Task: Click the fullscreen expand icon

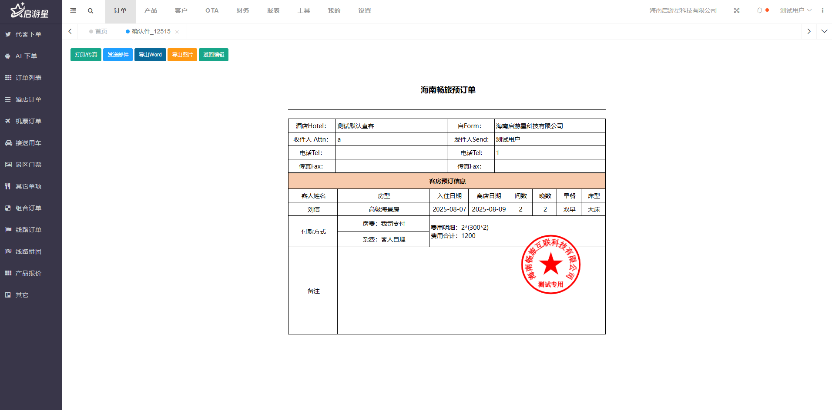Action: 737,10
